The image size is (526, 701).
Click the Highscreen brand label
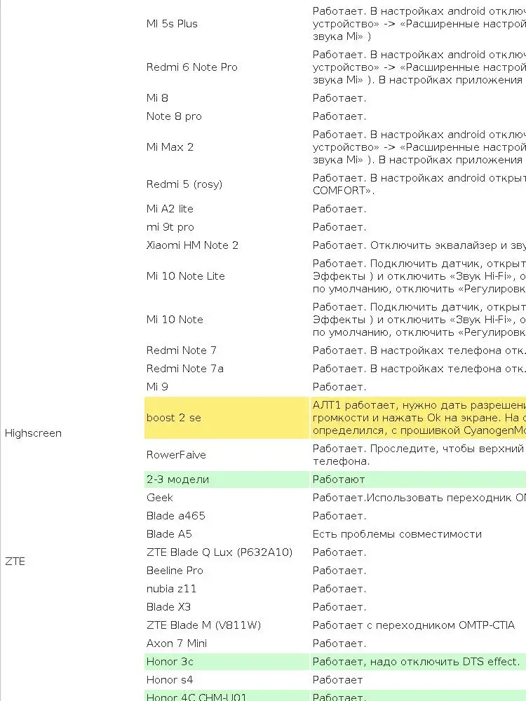click(x=33, y=433)
